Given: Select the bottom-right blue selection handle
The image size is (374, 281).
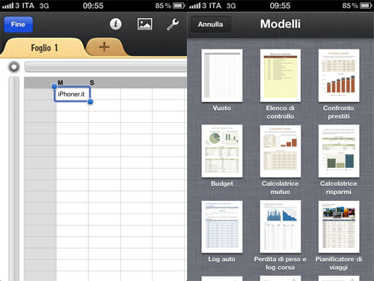Looking at the screenshot, I should [x=91, y=102].
